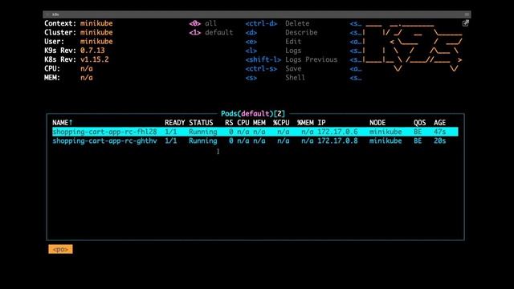Viewport: 514px width, 289px height.
Task: Click the IP column header
Action: pos(321,123)
